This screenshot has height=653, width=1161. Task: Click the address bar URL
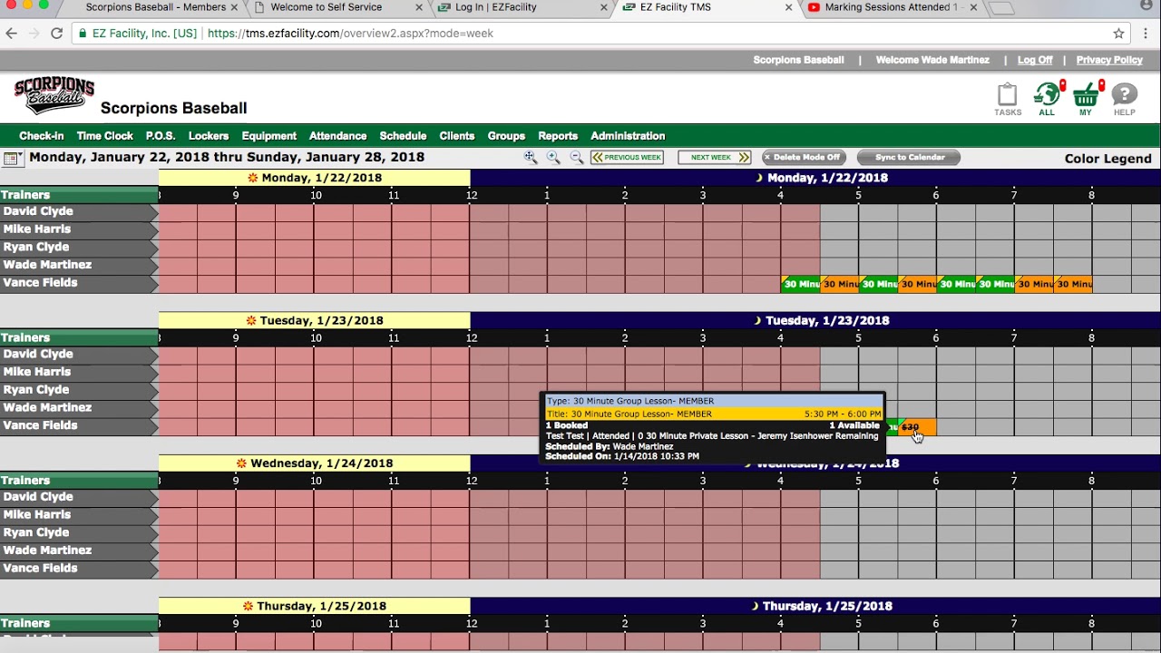click(x=350, y=34)
